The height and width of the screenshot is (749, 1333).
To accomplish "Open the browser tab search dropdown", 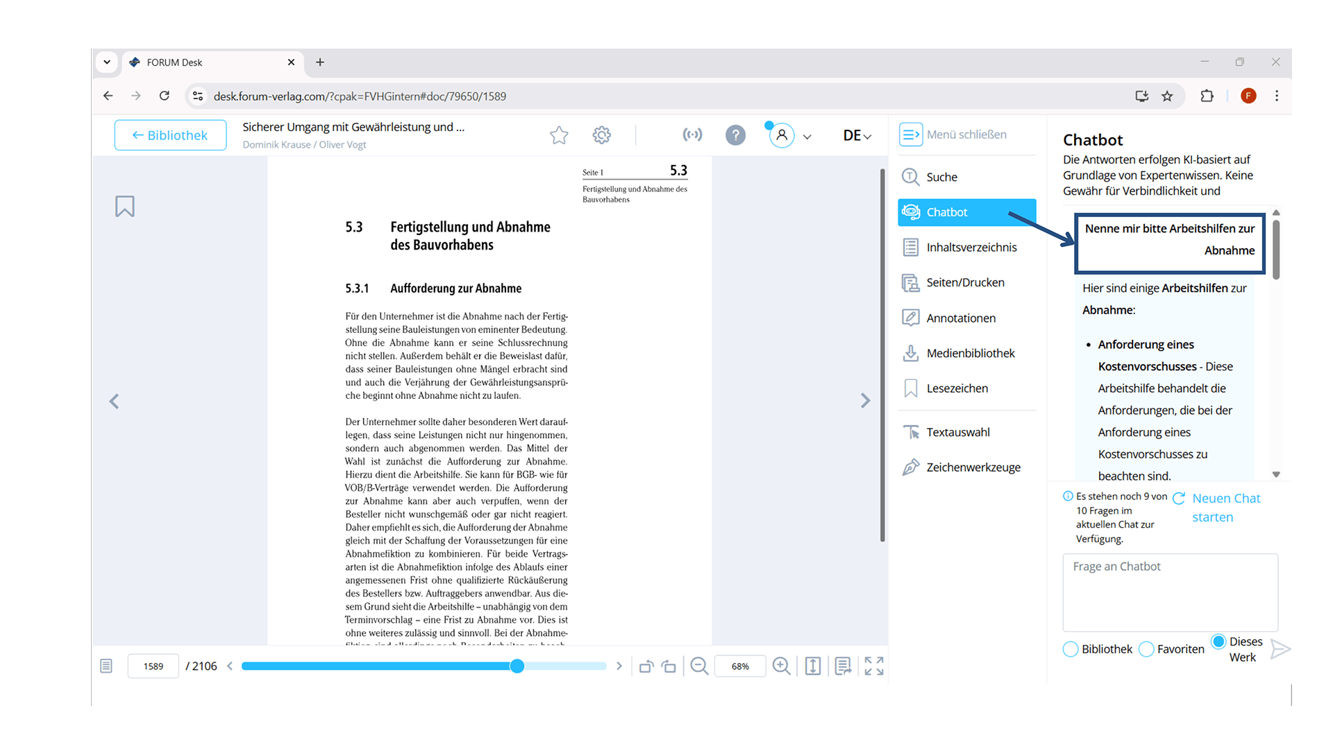I will click(x=107, y=62).
